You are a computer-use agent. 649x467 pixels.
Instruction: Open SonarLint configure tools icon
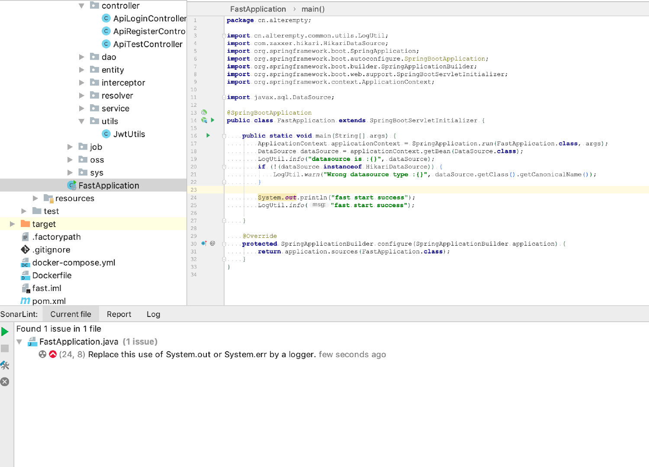[5, 365]
